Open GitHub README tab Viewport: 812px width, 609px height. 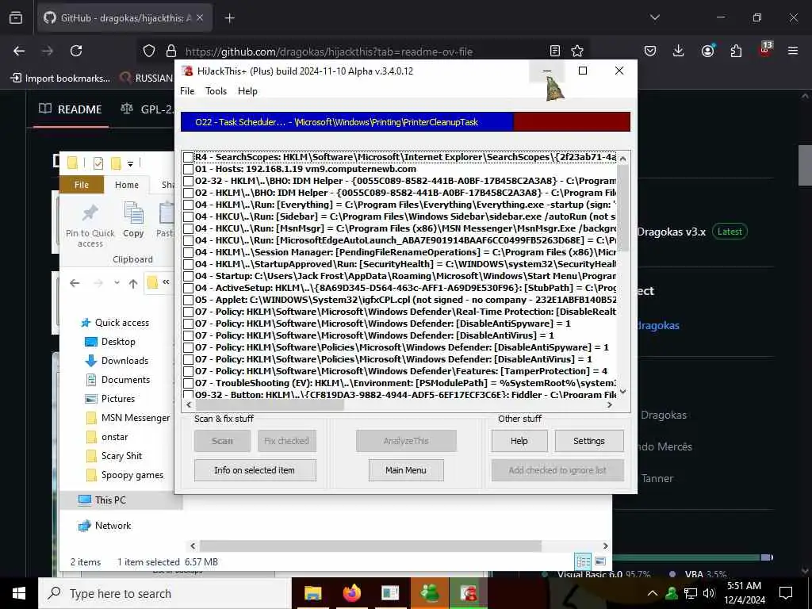click(x=71, y=109)
